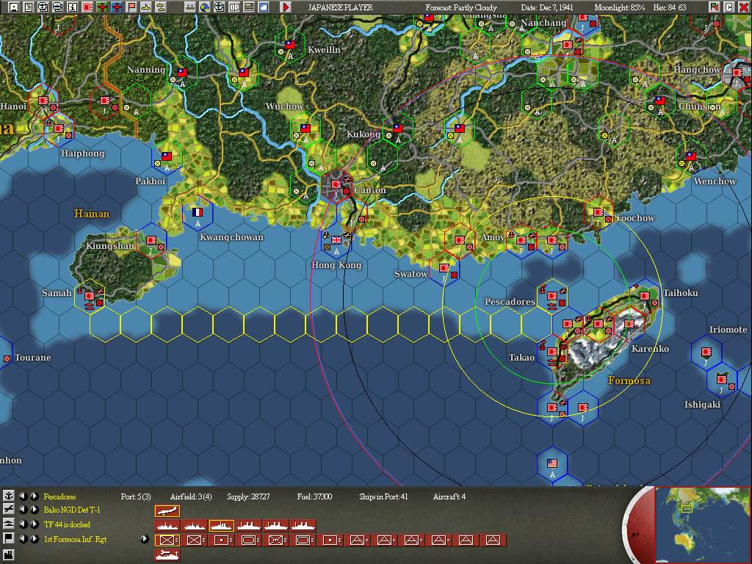Go to previous base before Pescadores
Viewport: 752px width, 564px height.
coord(23,496)
